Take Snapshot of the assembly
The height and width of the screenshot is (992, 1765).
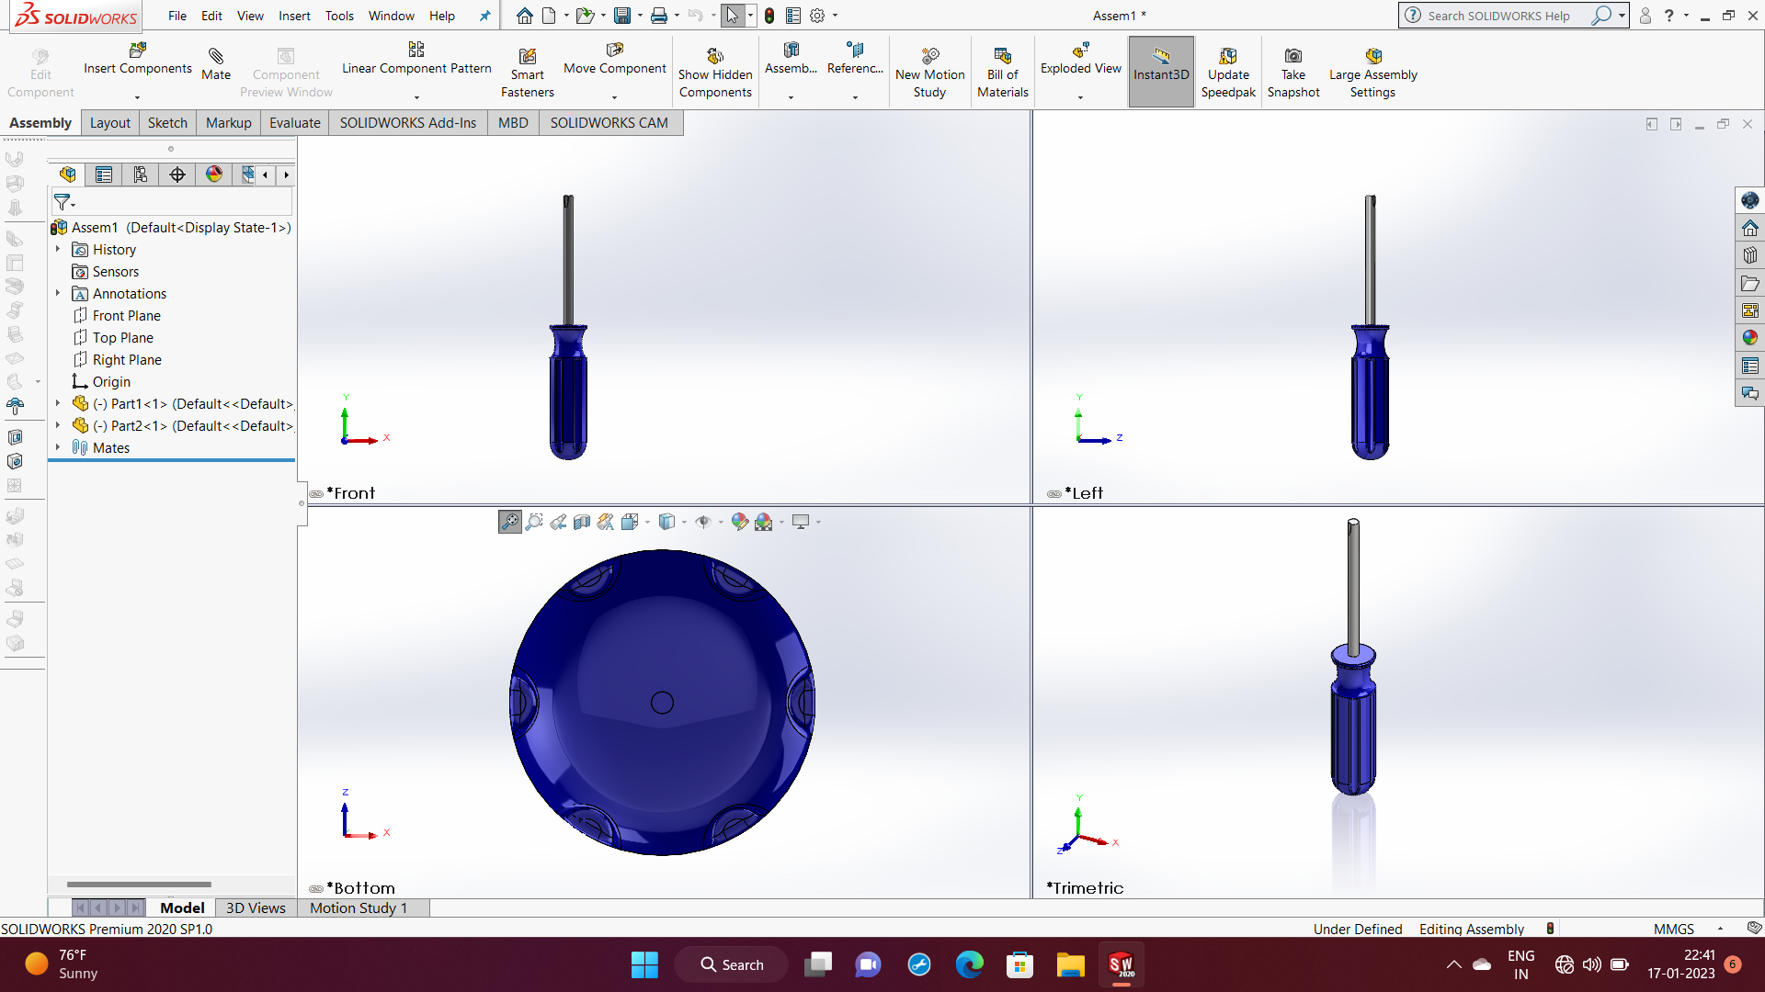pyautogui.click(x=1293, y=72)
